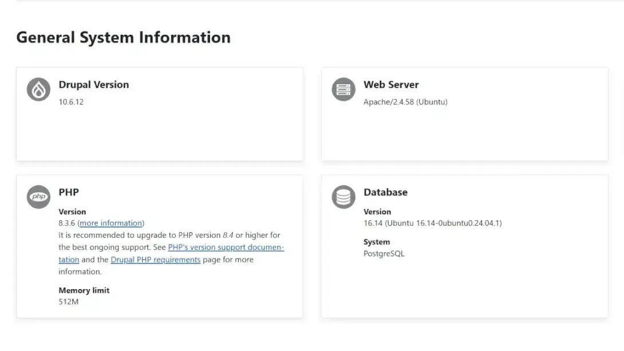Click the General System Information heading

[123, 37]
